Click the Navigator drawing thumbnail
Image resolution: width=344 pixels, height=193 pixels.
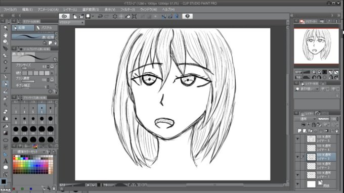click(316, 46)
